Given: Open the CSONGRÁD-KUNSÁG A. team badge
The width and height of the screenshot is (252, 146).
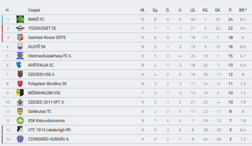Looking at the screenshot, I should (x=20, y=139).
